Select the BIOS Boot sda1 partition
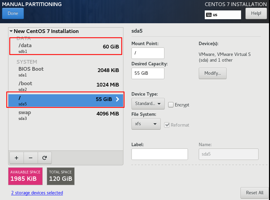 click(x=66, y=71)
